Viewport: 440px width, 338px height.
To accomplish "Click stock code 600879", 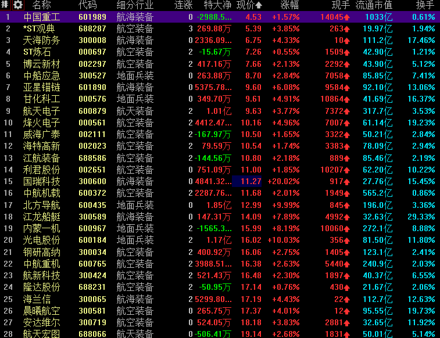I will [92, 112].
